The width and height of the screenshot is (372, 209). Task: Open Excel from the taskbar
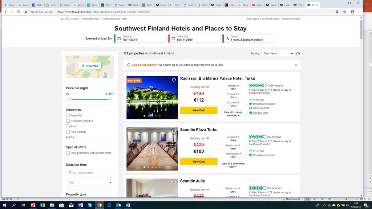[43, 205]
